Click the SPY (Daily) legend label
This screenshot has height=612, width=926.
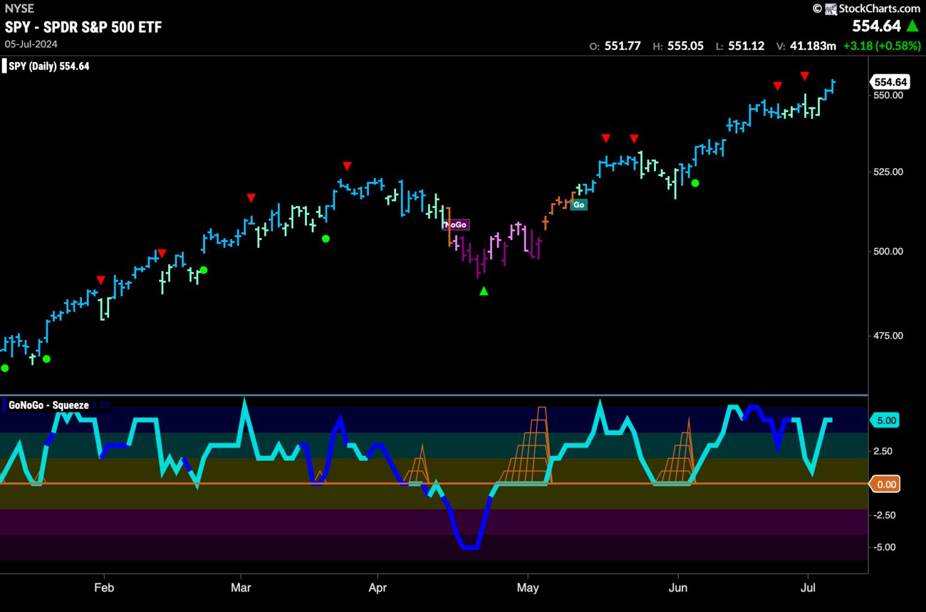[49, 66]
